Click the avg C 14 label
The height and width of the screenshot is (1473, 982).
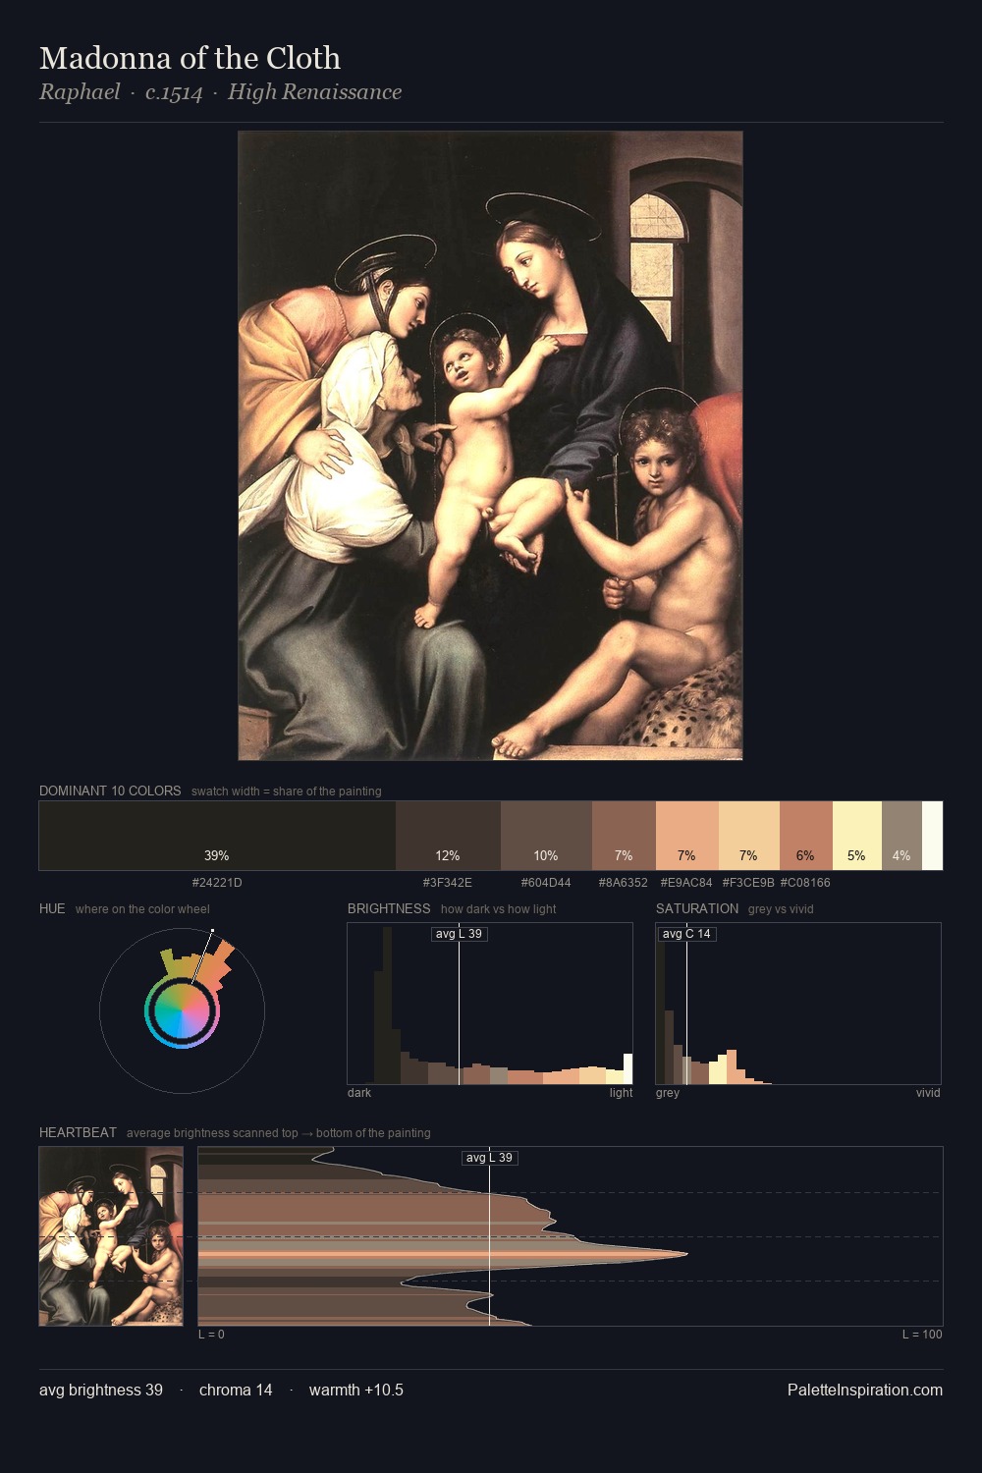(x=686, y=934)
